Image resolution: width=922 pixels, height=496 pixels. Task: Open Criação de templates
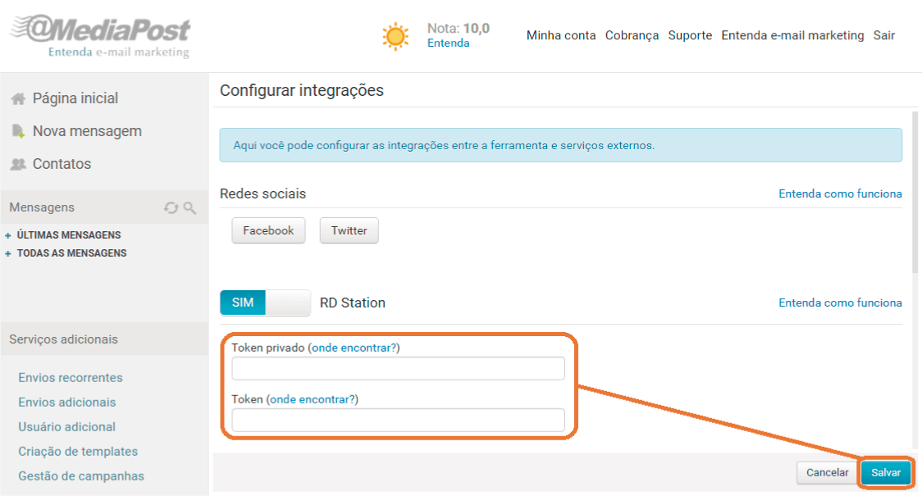[78, 452]
